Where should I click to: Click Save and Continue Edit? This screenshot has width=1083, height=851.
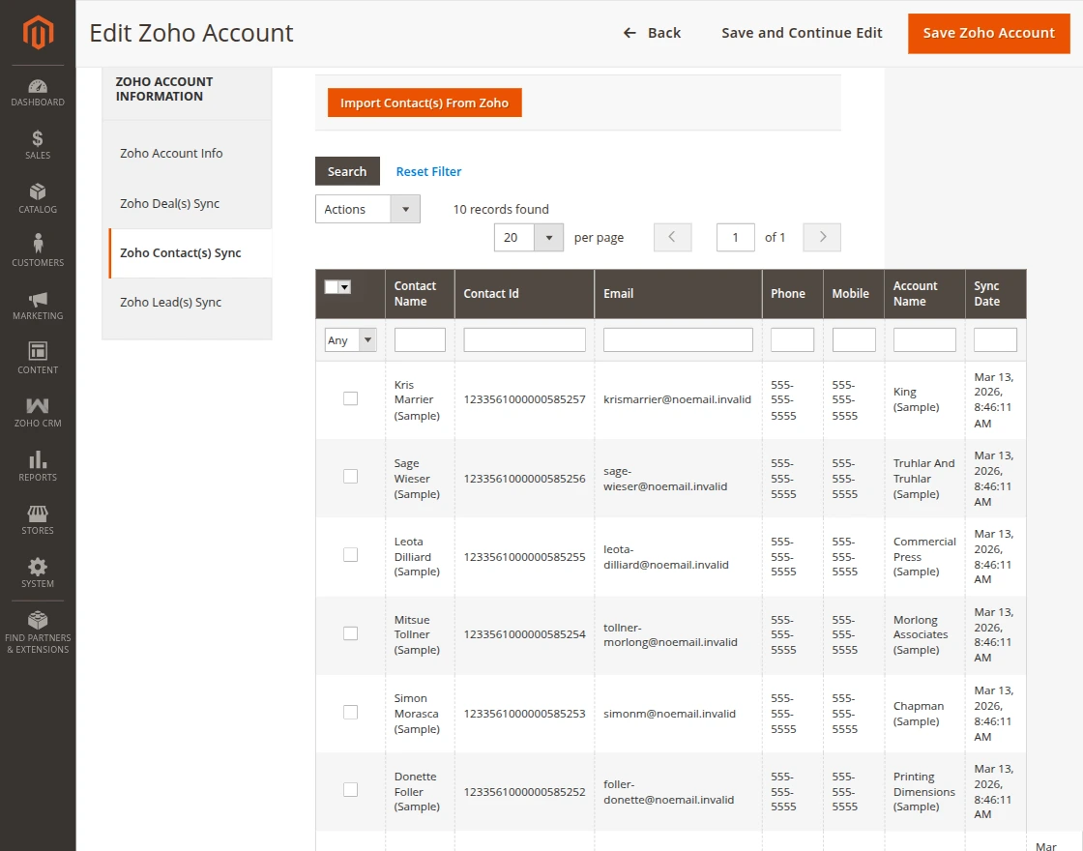coord(802,33)
